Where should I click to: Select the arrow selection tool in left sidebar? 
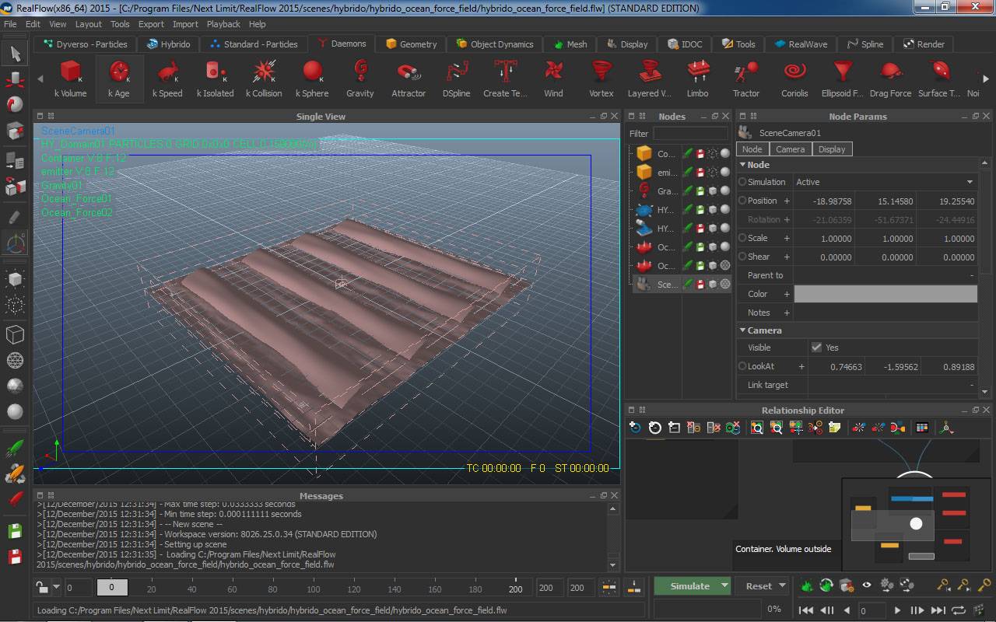tap(15, 54)
